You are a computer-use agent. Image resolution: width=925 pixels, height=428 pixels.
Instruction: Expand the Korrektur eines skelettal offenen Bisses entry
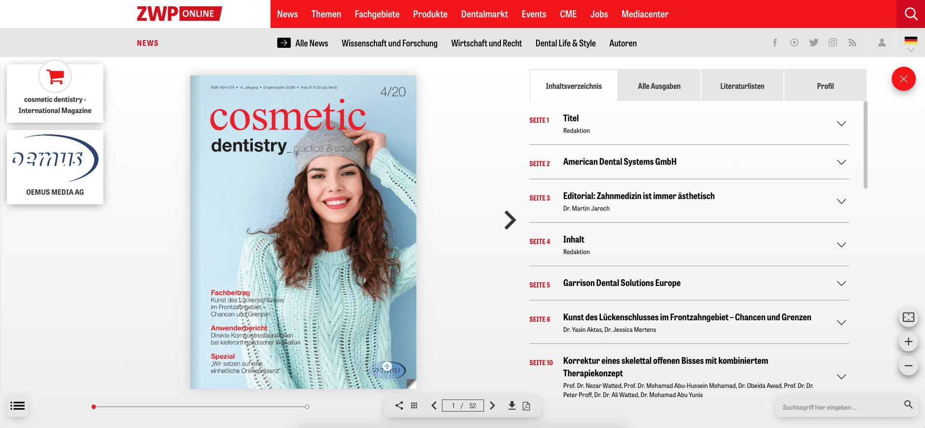[841, 377]
